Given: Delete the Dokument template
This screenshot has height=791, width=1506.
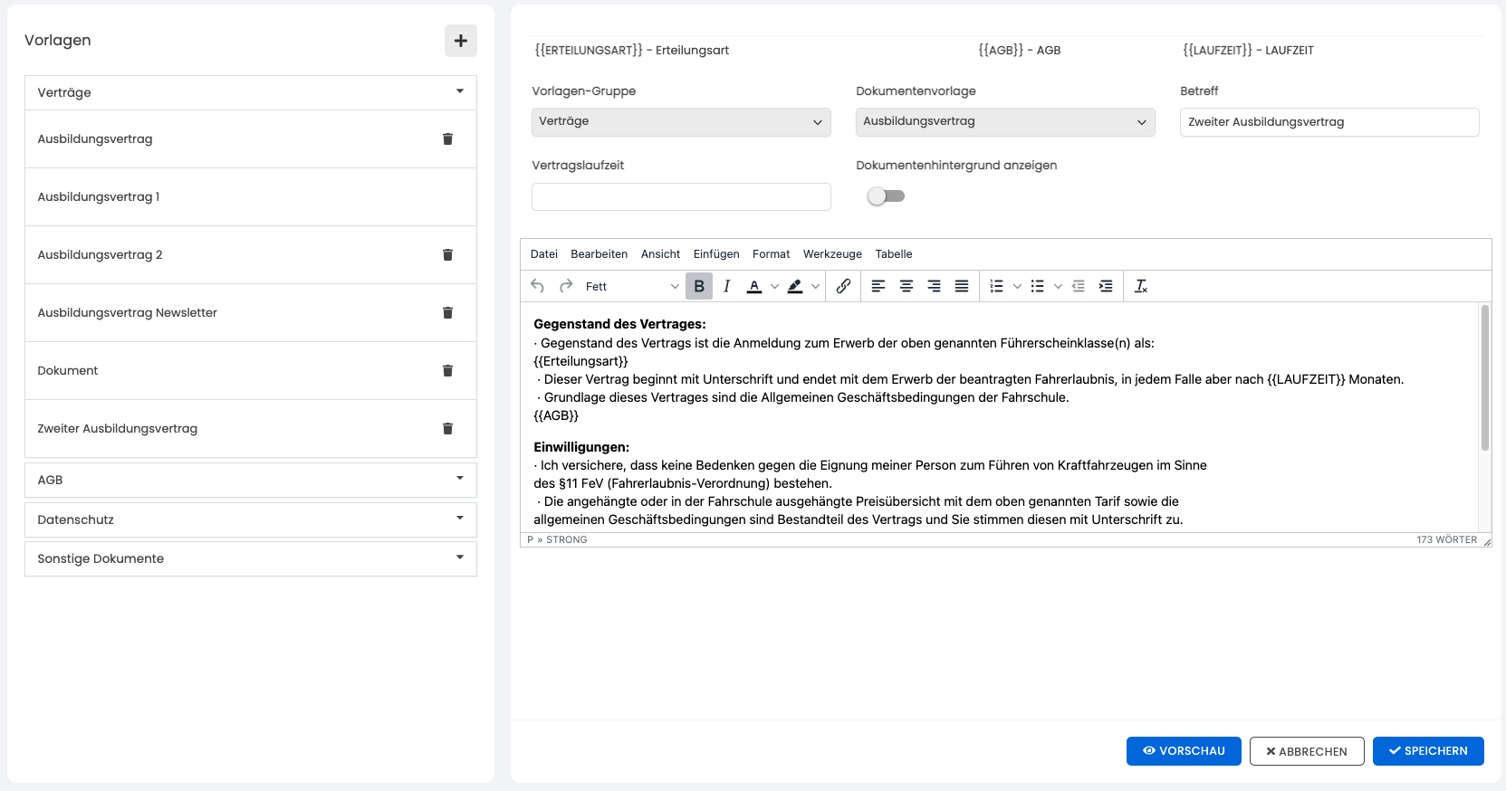Looking at the screenshot, I should [447, 371].
